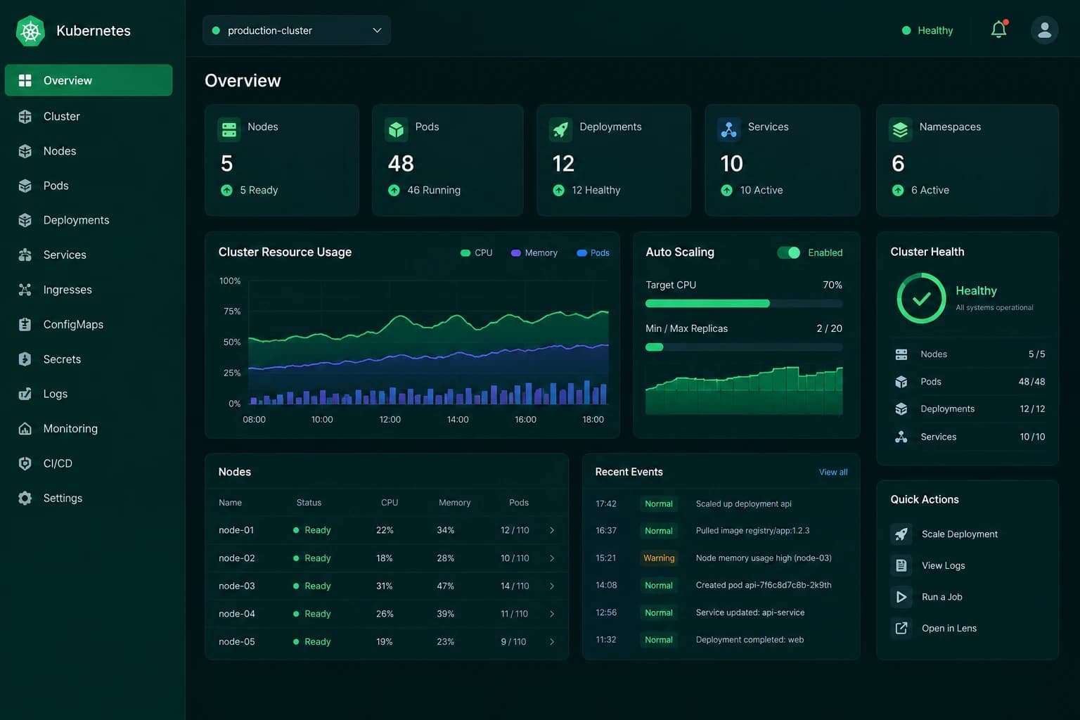
Task: Open Logs in the sidebar
Action: point(89,394)
